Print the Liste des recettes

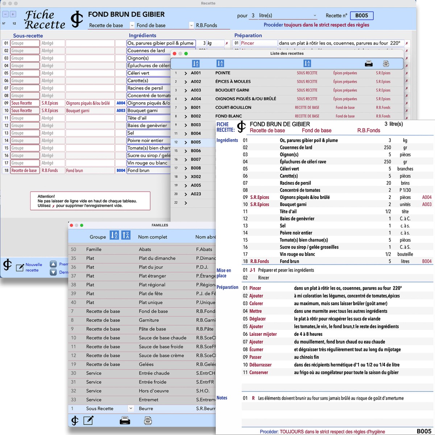369,64
